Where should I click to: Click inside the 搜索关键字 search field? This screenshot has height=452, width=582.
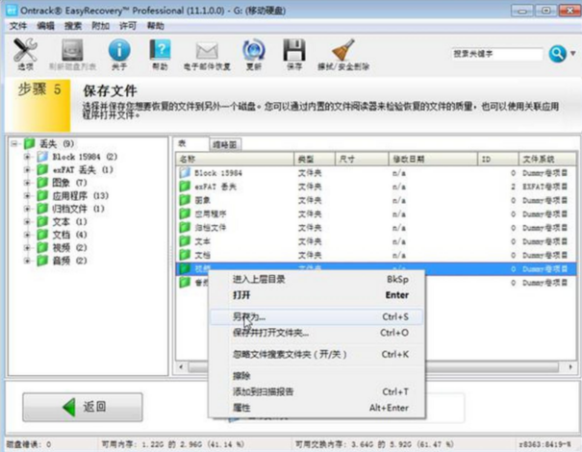point(493,54)
